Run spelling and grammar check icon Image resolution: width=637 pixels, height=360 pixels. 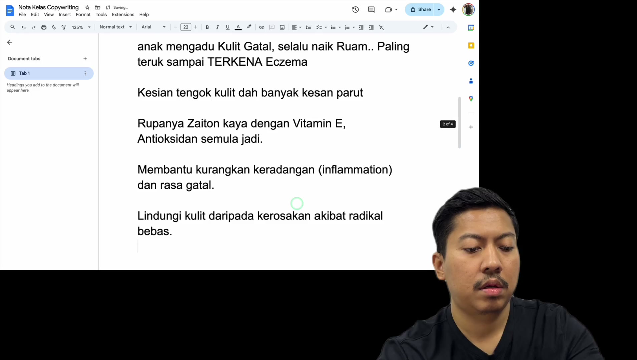54,27
